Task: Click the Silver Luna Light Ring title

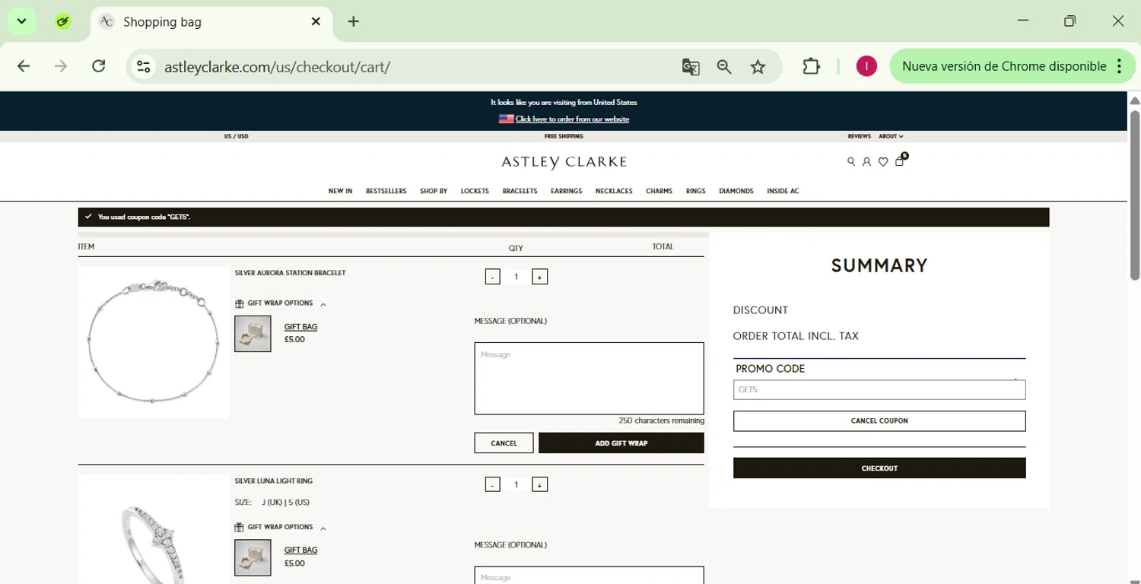Action: pos(274,481)
